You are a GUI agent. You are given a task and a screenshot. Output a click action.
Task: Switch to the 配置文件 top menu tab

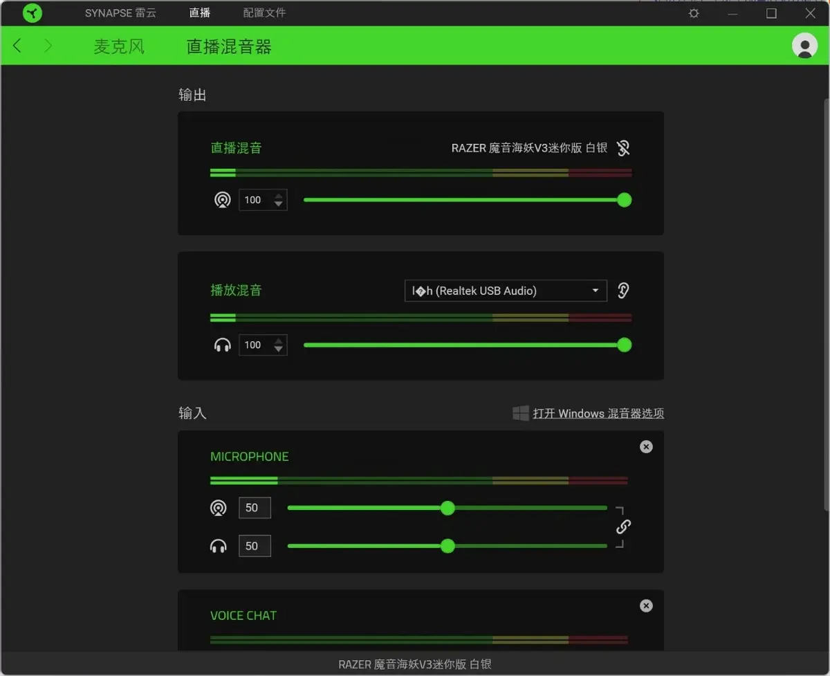264,13
